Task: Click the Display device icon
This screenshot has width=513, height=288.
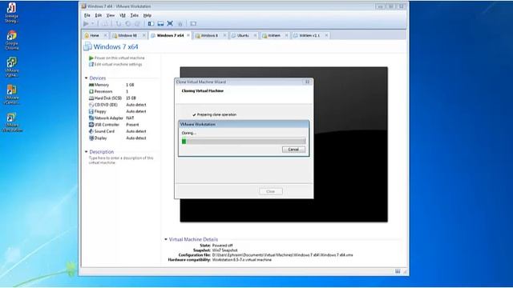Action: click(91, 138)
